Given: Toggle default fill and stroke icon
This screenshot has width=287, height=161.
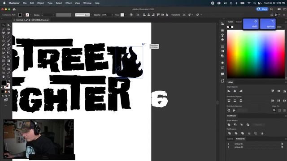Looking at the screenshot, I should click(x=2, y=88).
